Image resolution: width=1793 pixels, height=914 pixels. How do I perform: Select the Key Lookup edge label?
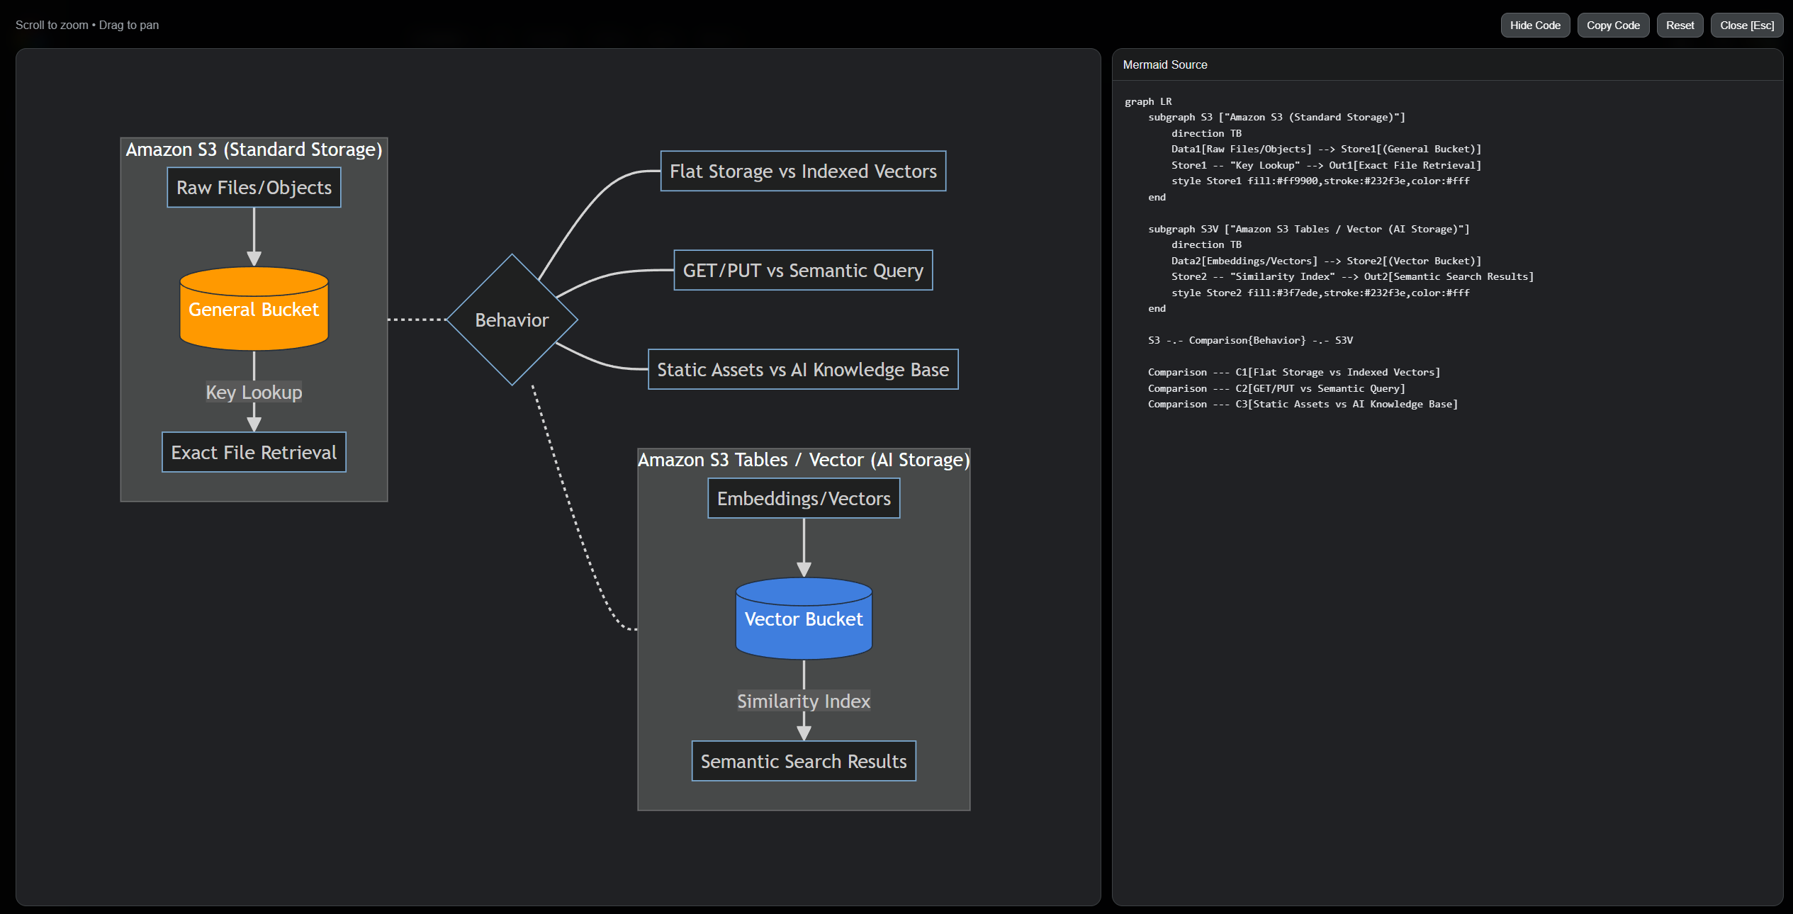tap(254, 392)
